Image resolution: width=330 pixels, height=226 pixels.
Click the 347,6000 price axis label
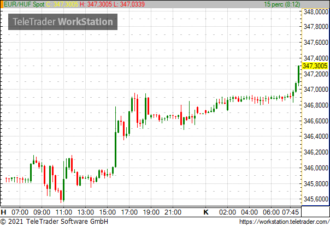pyautogui.click(x=316, y=42)
